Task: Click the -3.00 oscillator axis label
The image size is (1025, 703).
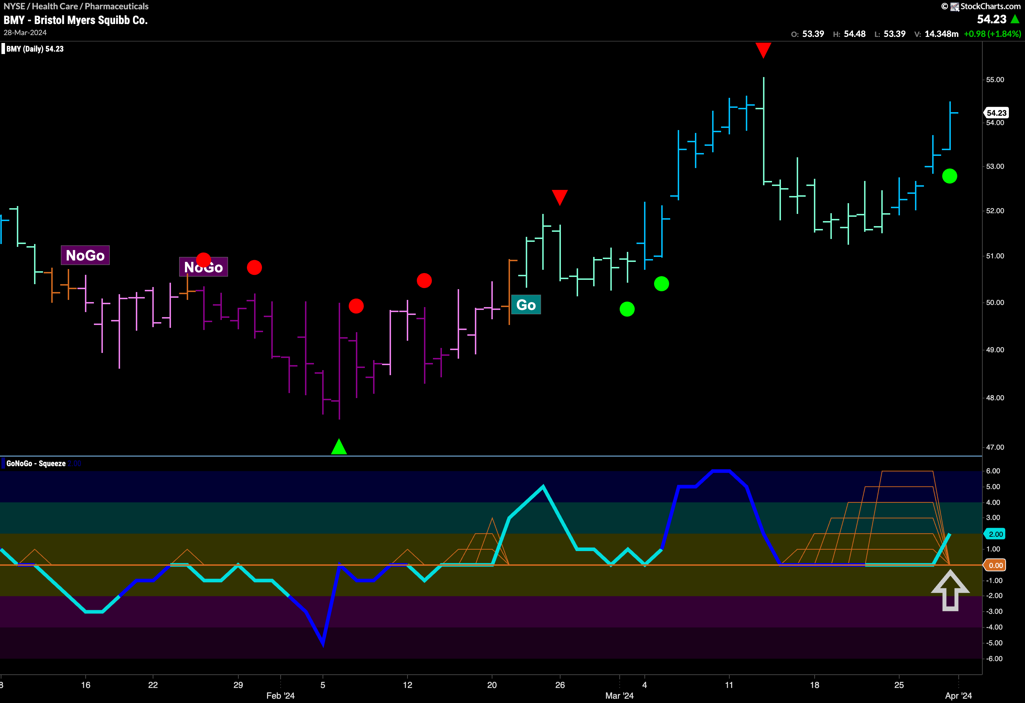Action: click(x=994, y=611)
